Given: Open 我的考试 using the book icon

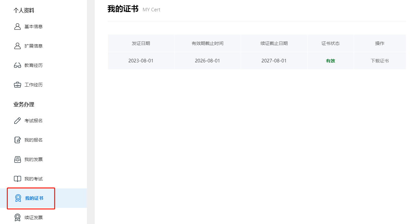Looking at the screenshot, I should (x=17, y=178).
